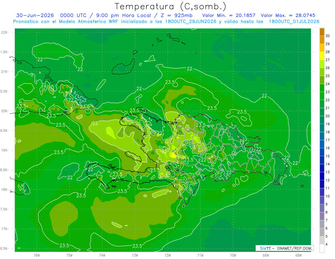335x259 pixels.
Task: Click the colorbar swatch between 7 and 8
Action: click(x=322, y=216)
